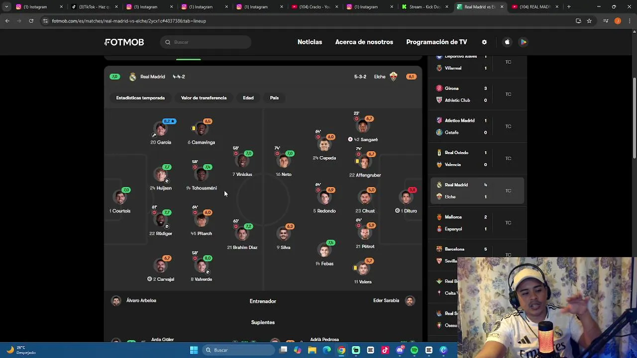Open Courtois player photo
Screen dimensions: 637x358
(x=120, y=197)
